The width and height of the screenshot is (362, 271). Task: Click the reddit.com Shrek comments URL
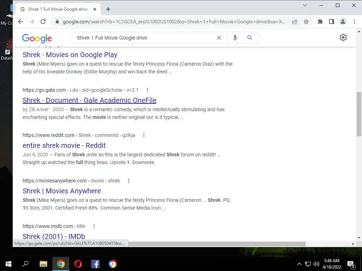[79, 135]
